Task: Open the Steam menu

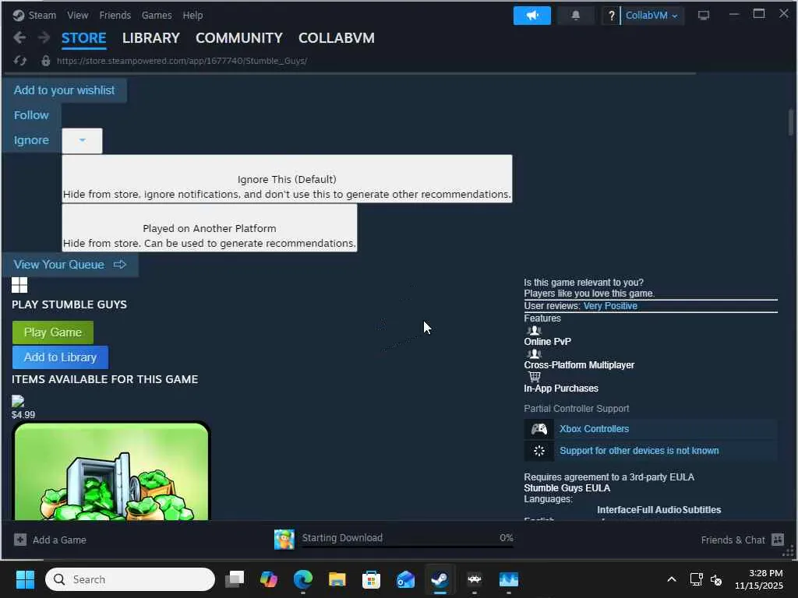Action: tap(42, 16)
